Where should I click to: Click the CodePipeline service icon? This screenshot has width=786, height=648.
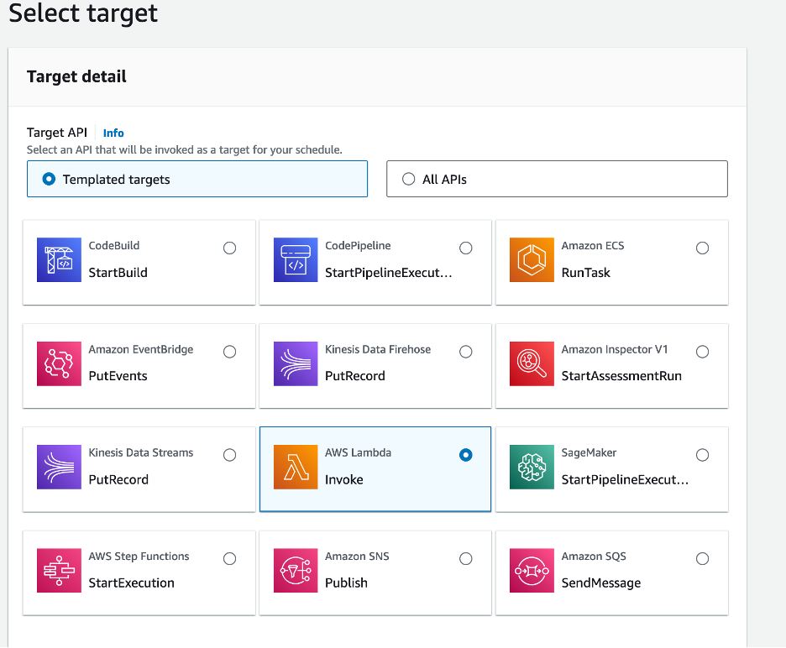click(296, 259)
